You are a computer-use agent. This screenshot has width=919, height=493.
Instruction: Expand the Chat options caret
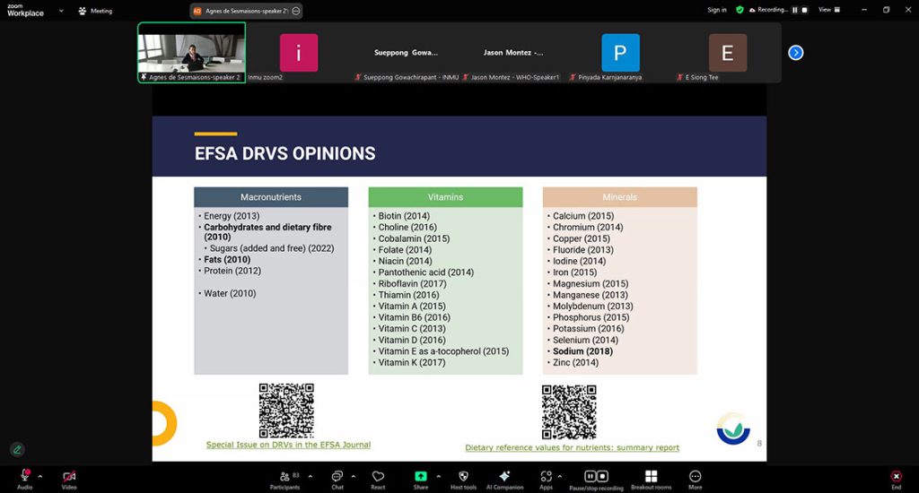click(x=354, y=476)
